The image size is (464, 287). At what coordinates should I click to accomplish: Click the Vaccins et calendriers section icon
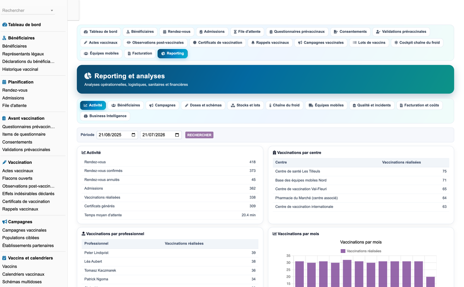coord(4,258)
